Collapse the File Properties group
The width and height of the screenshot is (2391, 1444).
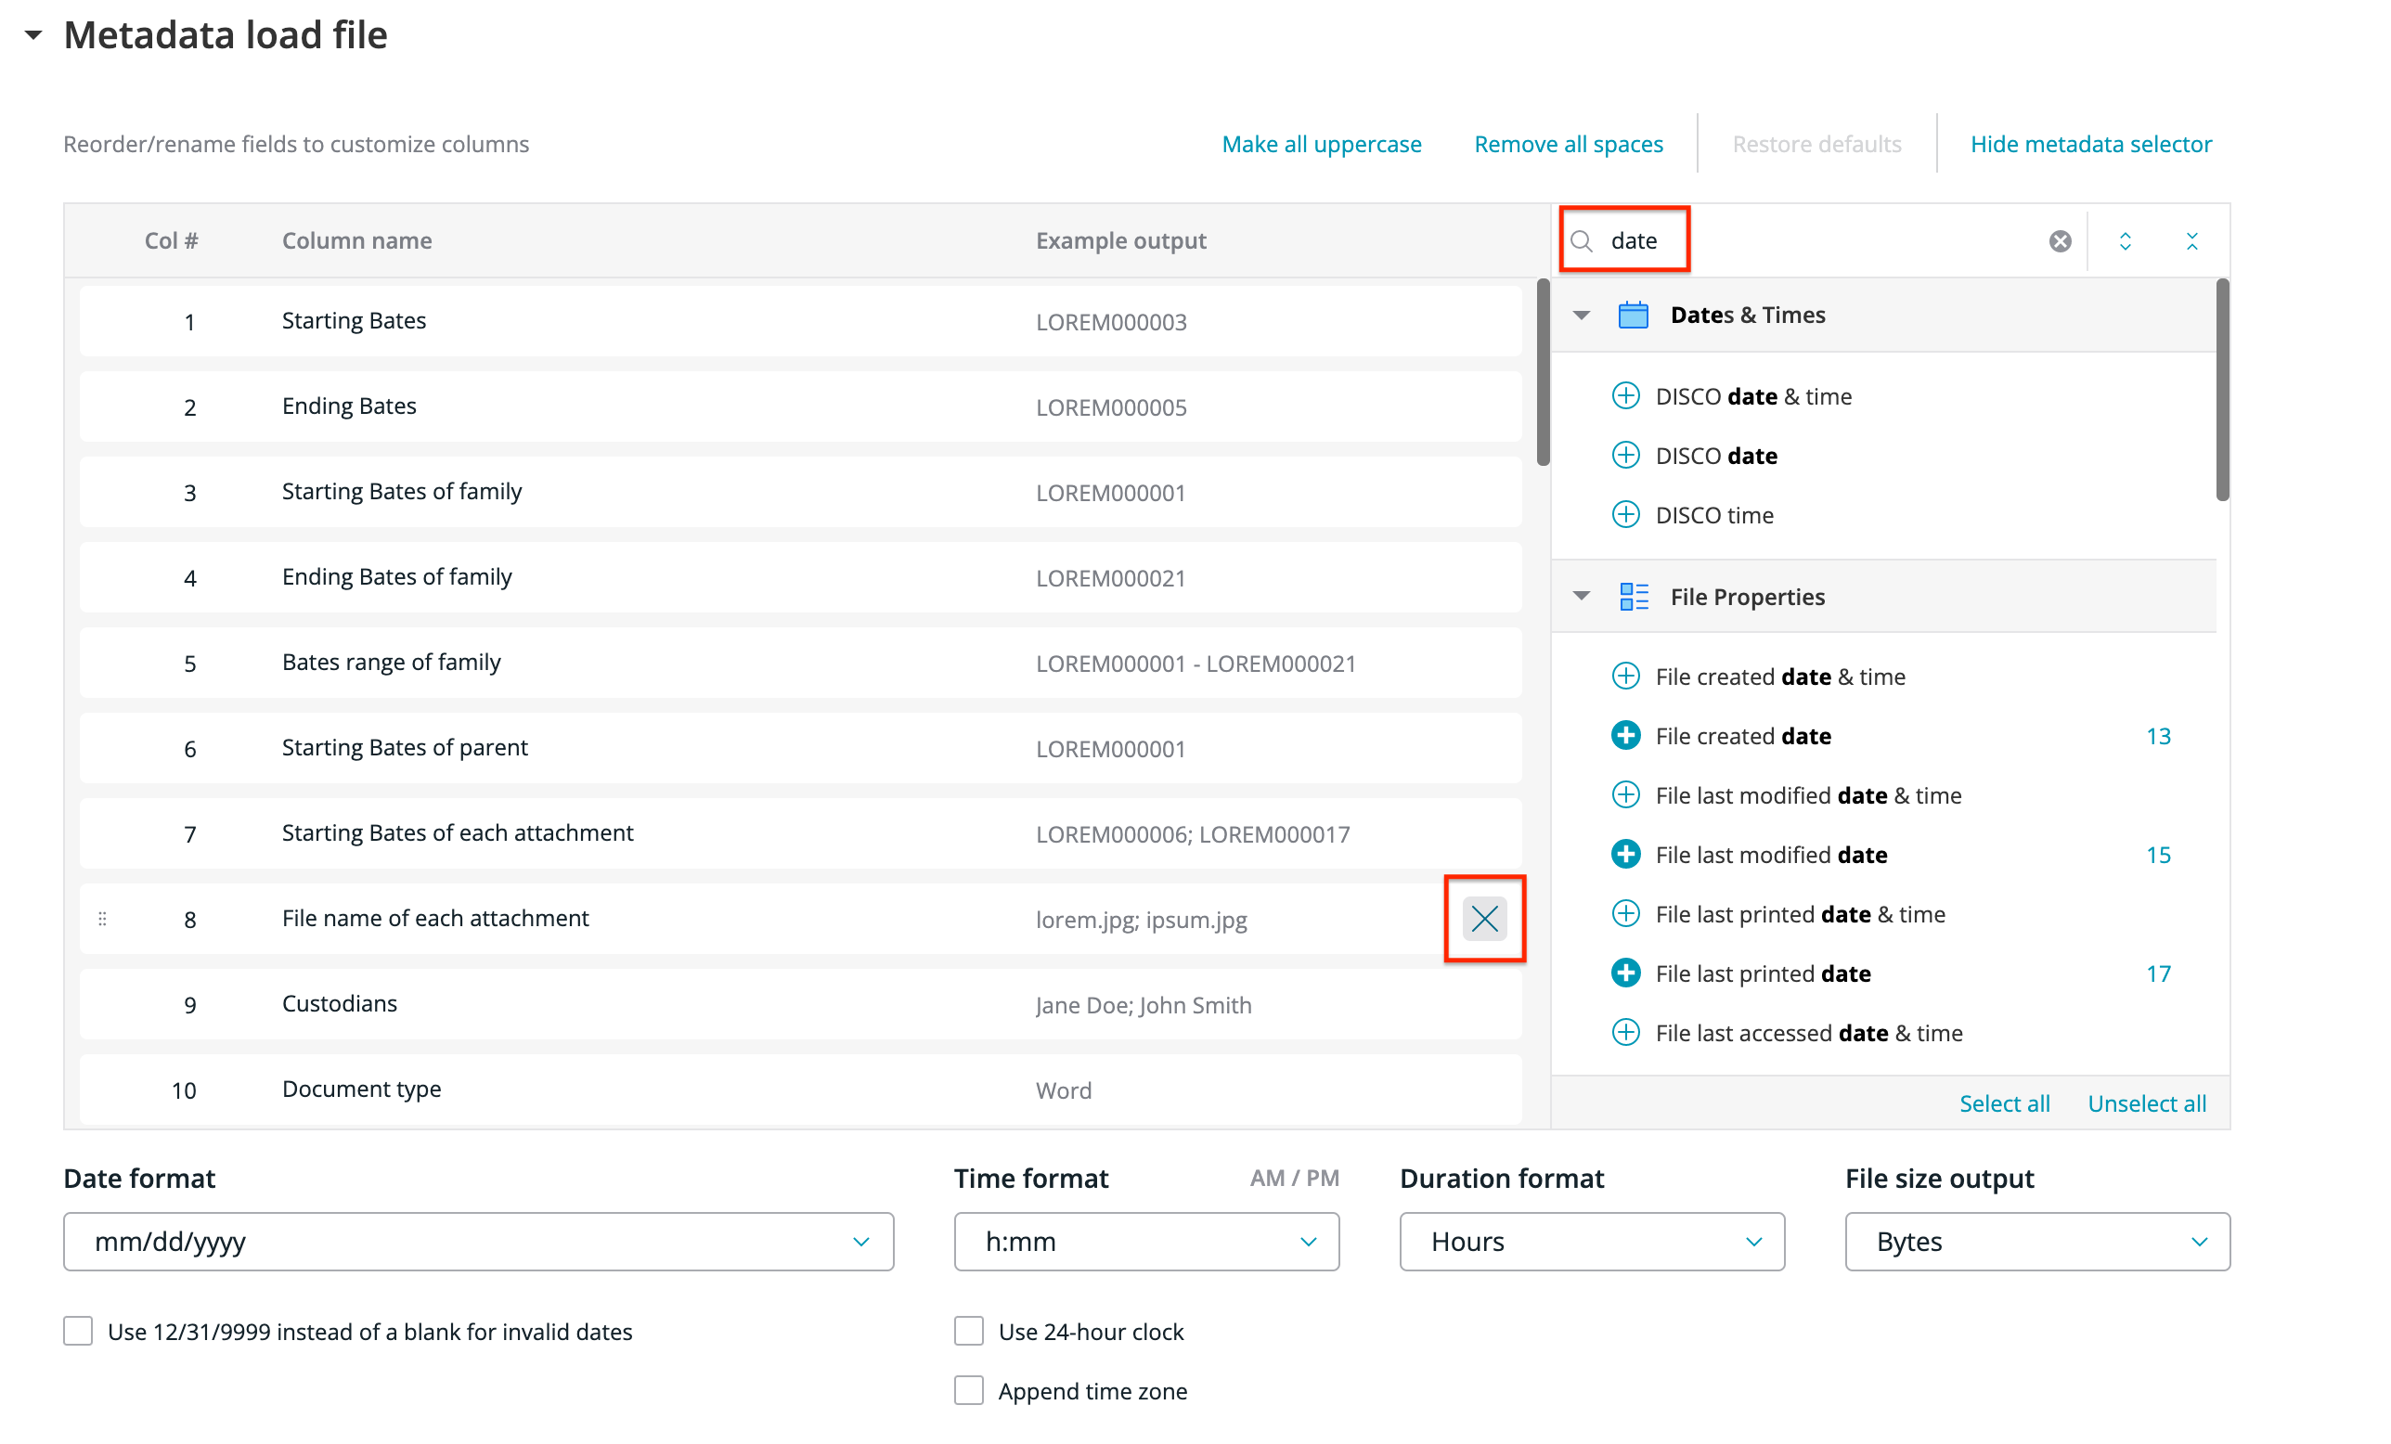pos(1581,596)
